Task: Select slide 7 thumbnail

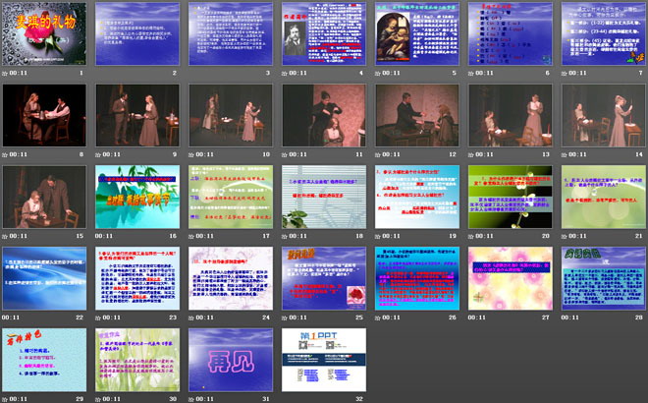Action: pos(604,34)
